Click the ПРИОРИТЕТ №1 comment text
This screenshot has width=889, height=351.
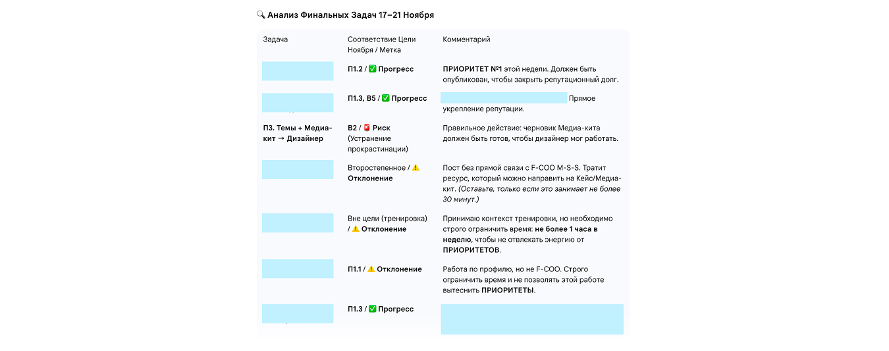[472, 69]
